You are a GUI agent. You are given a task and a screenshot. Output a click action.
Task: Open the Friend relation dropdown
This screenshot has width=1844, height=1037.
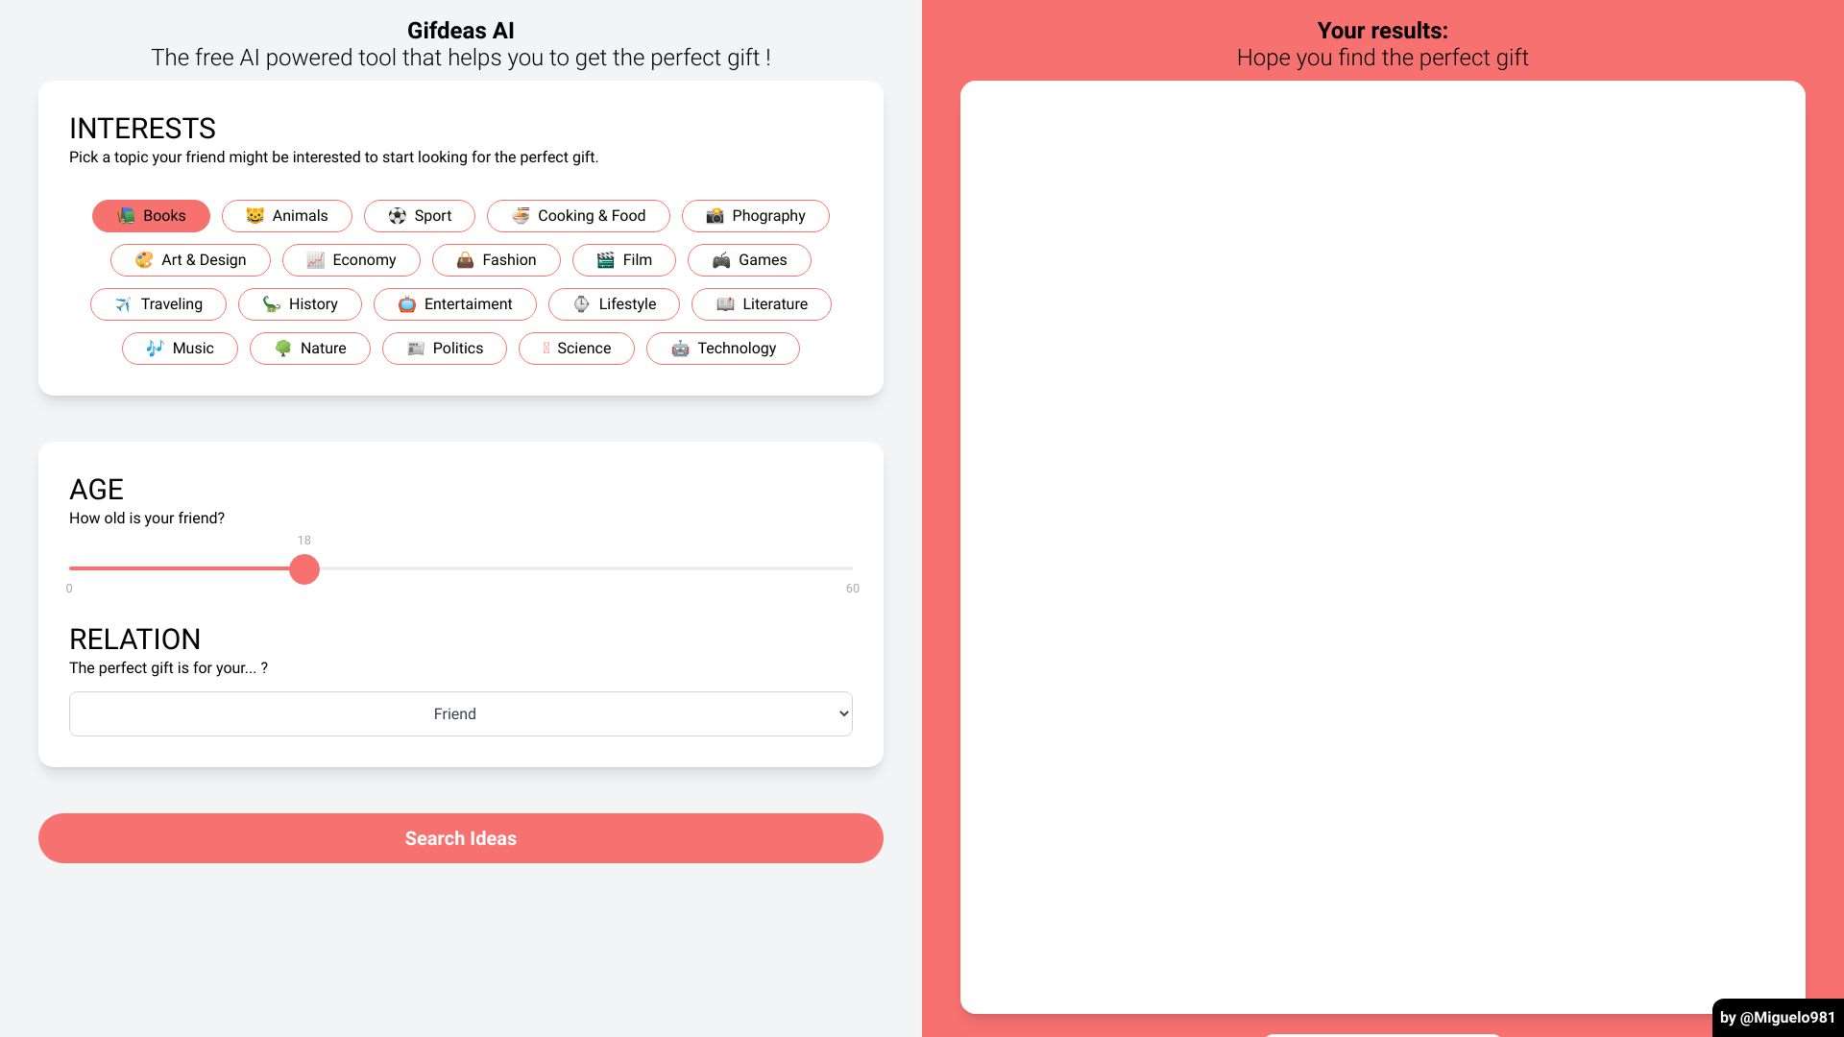tap(460, 713)
